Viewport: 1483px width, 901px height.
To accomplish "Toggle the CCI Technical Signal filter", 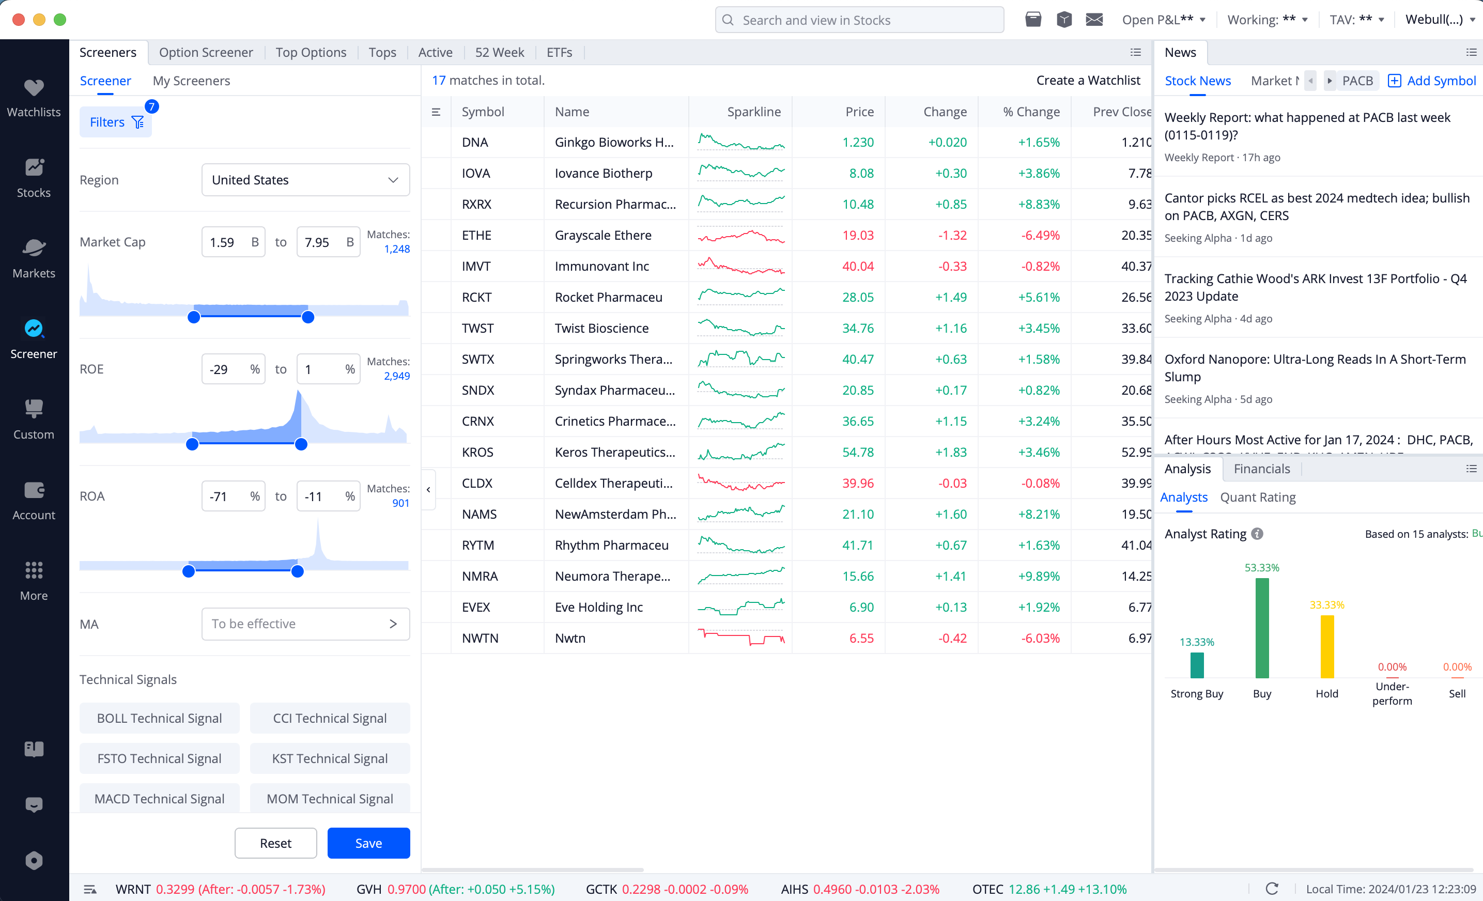I will [x=330, y=718].
